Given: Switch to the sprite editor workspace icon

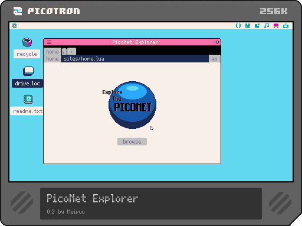Looking at the screenshot, I should [248, 25].
